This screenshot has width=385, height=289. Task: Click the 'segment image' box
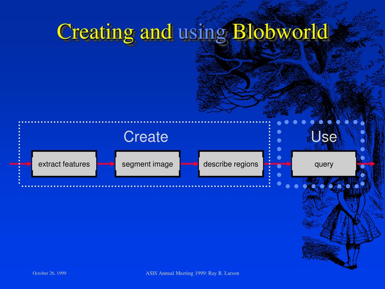[x=147, y=164]
